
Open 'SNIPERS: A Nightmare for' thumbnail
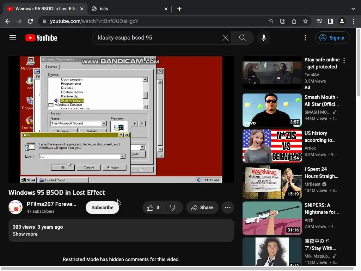272,218
